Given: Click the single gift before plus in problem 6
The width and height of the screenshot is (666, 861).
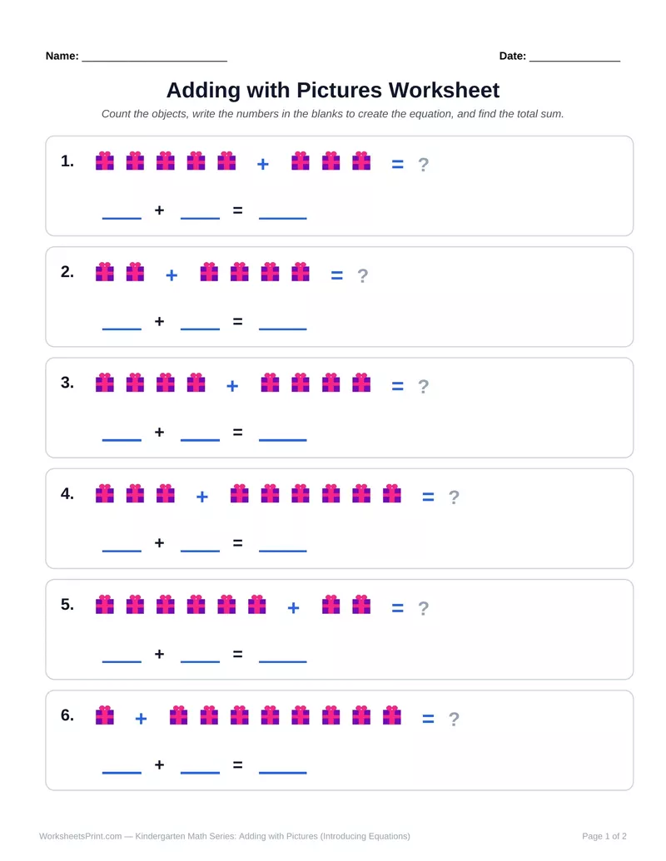Looking at the screenshot, I should (x=104, y=715).
